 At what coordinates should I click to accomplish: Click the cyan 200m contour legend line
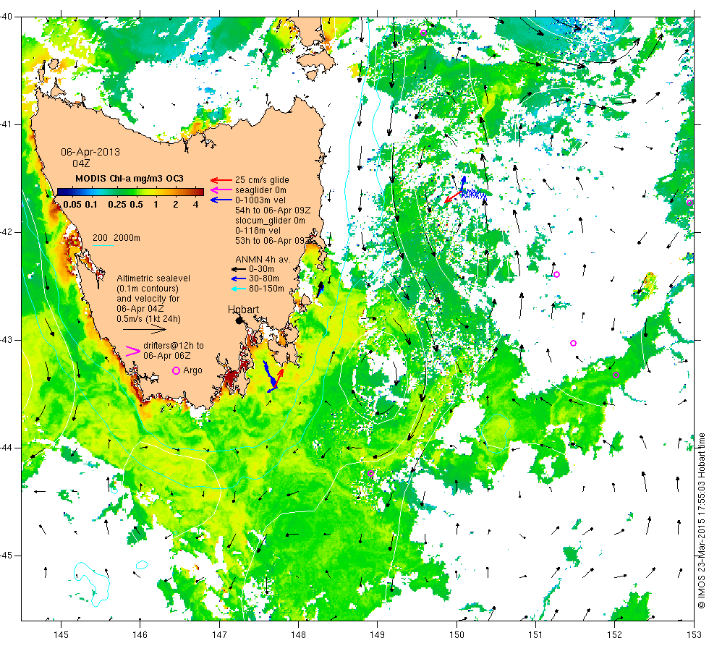point(103,245)
